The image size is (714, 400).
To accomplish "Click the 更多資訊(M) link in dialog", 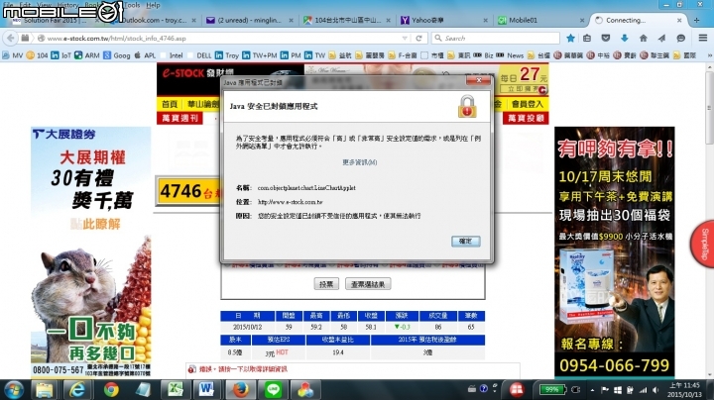I will pos(359,162).
